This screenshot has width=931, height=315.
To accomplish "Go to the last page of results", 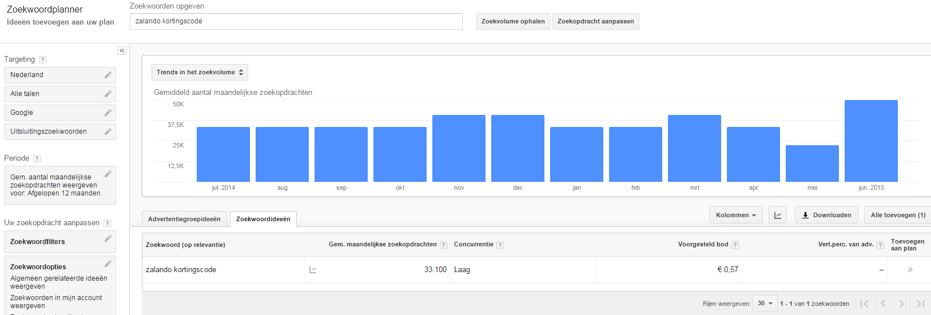I will tap(920, 304).
